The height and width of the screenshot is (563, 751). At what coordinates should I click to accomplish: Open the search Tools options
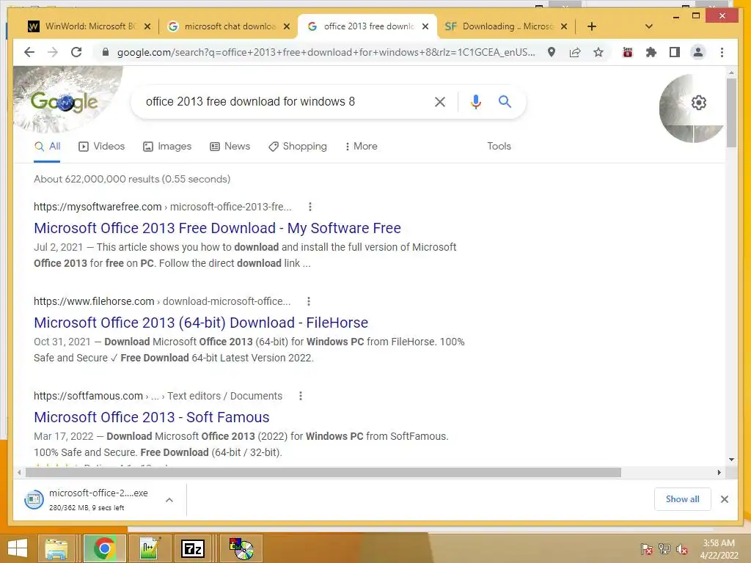tap(499, 146)
